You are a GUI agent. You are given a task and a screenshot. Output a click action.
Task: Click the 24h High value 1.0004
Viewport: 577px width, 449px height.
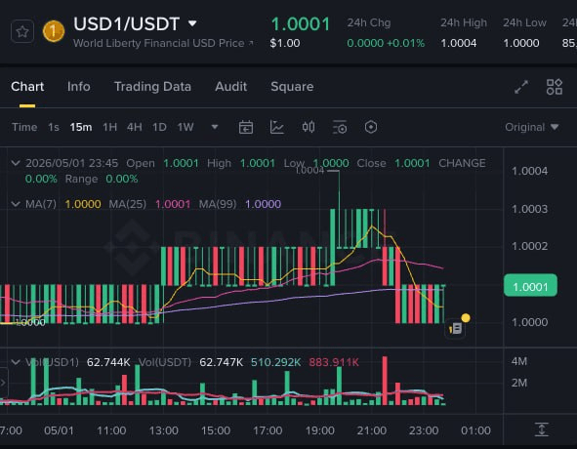[459, 43]
